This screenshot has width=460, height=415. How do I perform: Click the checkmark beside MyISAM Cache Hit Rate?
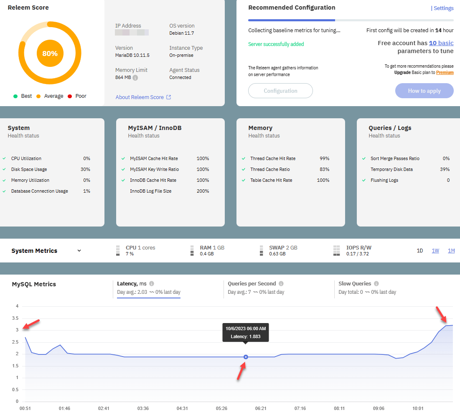point(123,158)
